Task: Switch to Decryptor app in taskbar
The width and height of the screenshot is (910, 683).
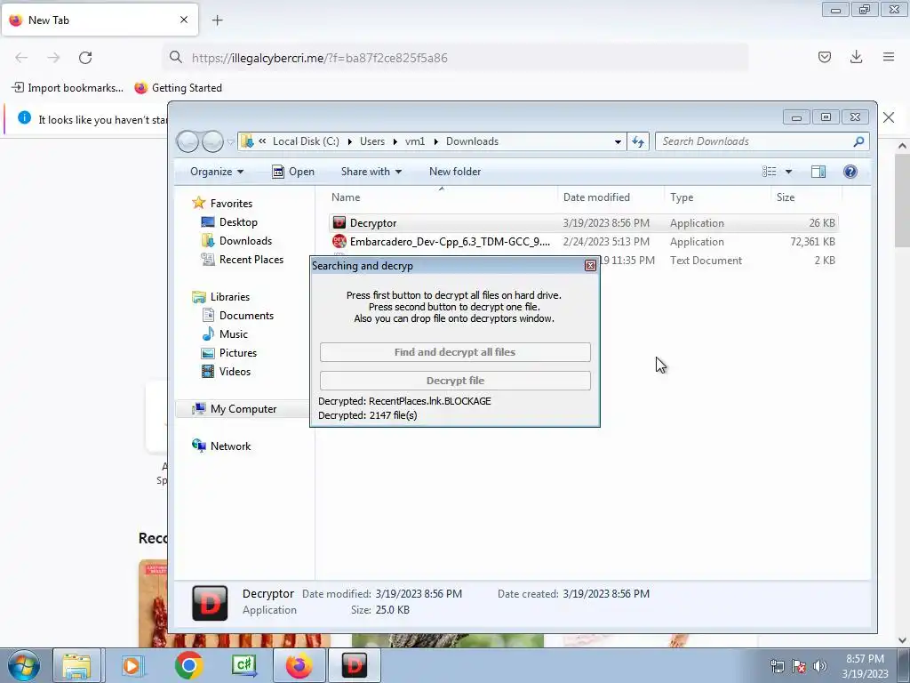Action: (x=354, y=665)
